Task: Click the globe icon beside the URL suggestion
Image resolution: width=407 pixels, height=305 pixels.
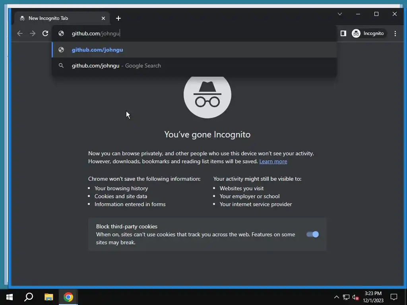Action: click(61, 50)
